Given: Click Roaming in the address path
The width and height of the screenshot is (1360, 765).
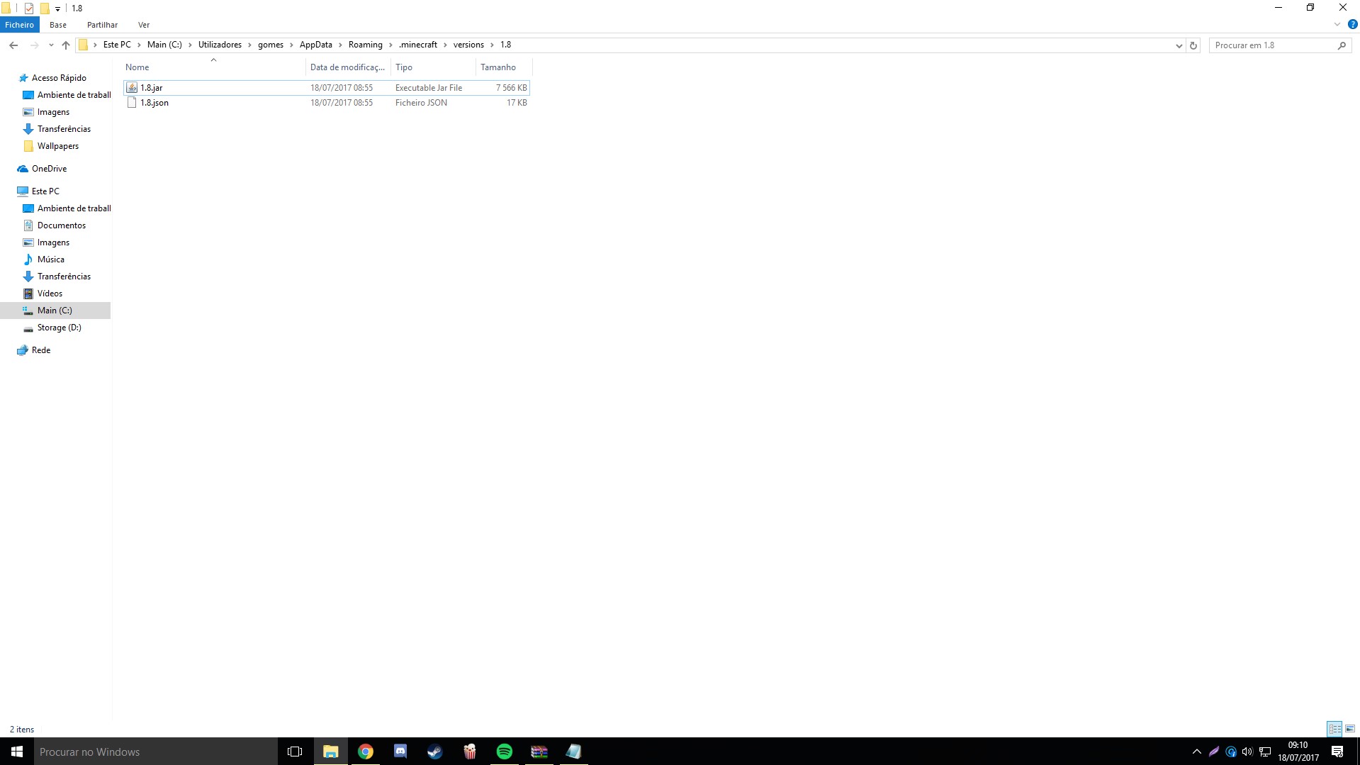Looking at the screenshot, I should (x=365, y=45).
